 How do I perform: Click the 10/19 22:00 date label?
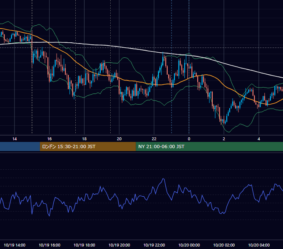pos(154,245)
